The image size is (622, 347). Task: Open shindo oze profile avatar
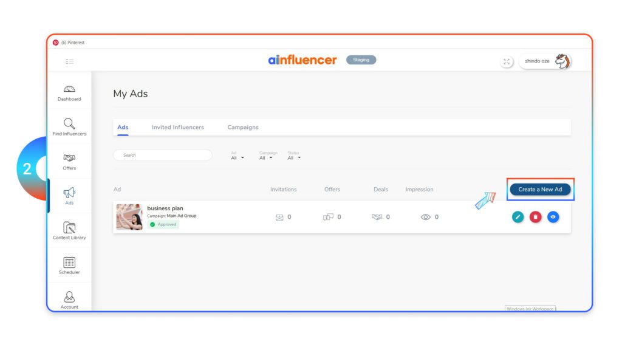tap(562, 61)
